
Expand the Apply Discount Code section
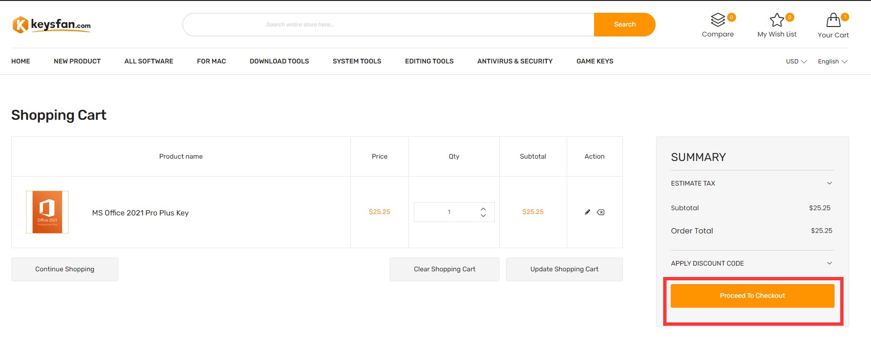click(x=752, y=263)
